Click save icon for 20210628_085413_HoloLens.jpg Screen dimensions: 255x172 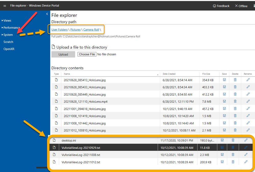[224, 80]
